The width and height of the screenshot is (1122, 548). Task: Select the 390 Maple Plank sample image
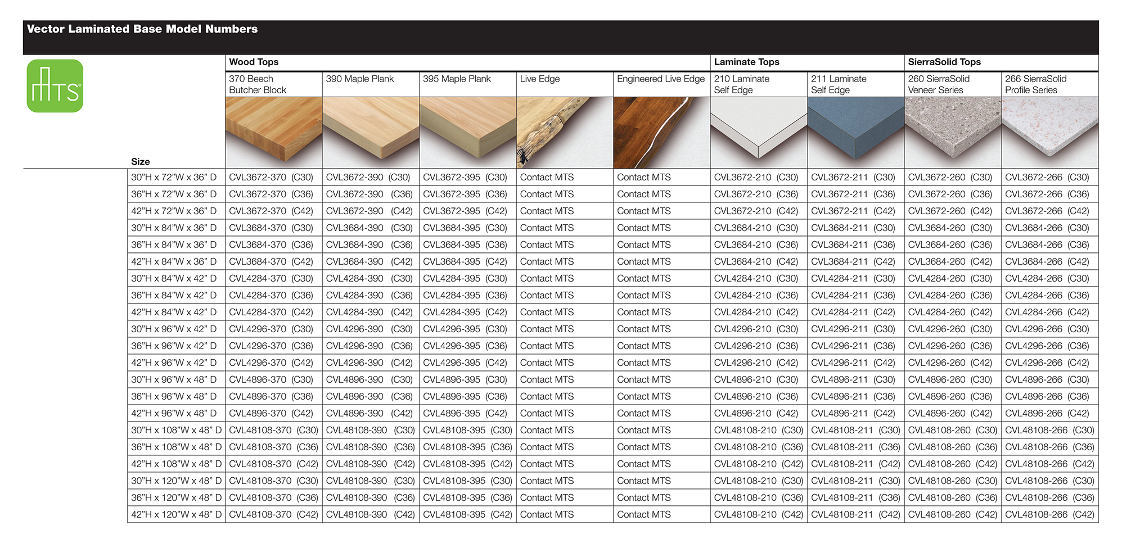[x=371, y=133]
